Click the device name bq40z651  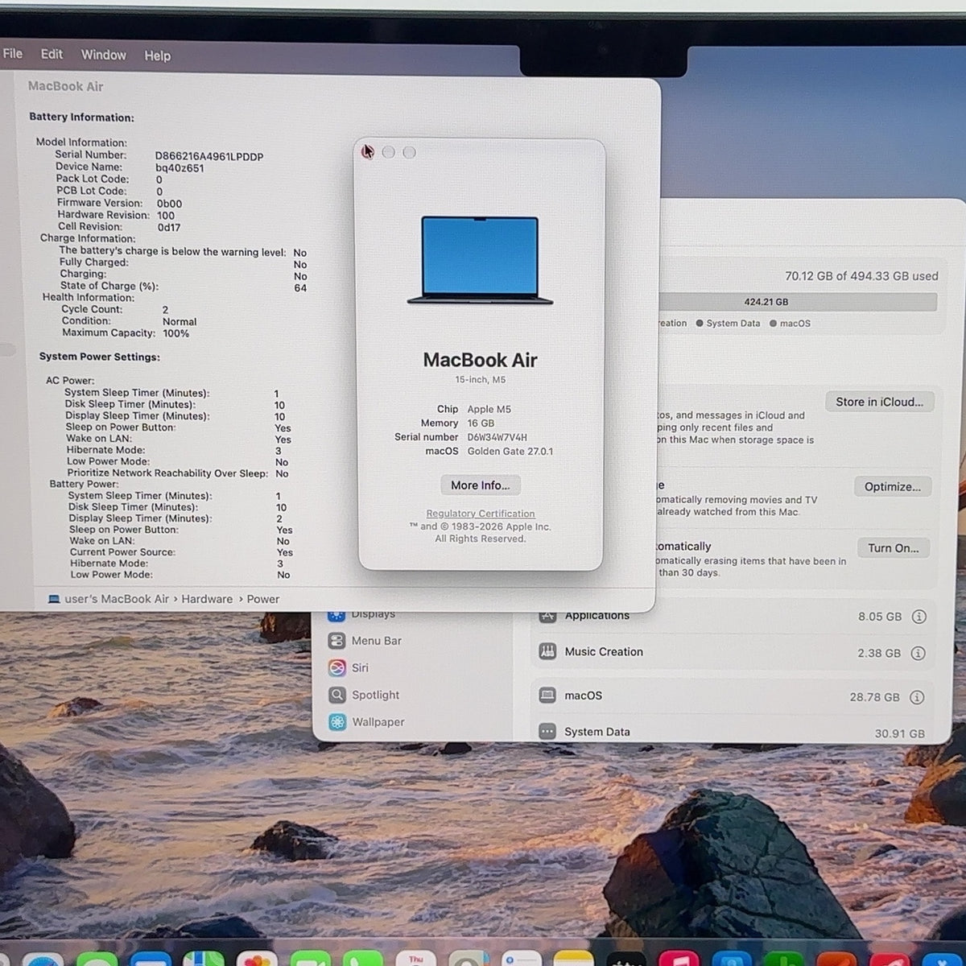pyautogui.click(x=180, y=168)
